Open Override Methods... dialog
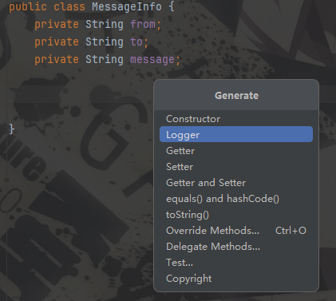Viewport: 336px width, 301px height. point(236,231)
